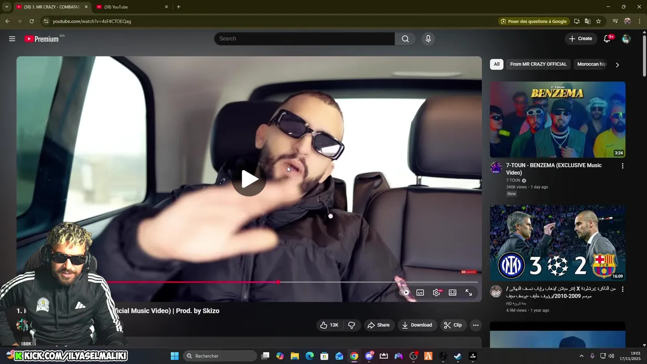Click the search magnifier button
647x364 pixels.
405,39
